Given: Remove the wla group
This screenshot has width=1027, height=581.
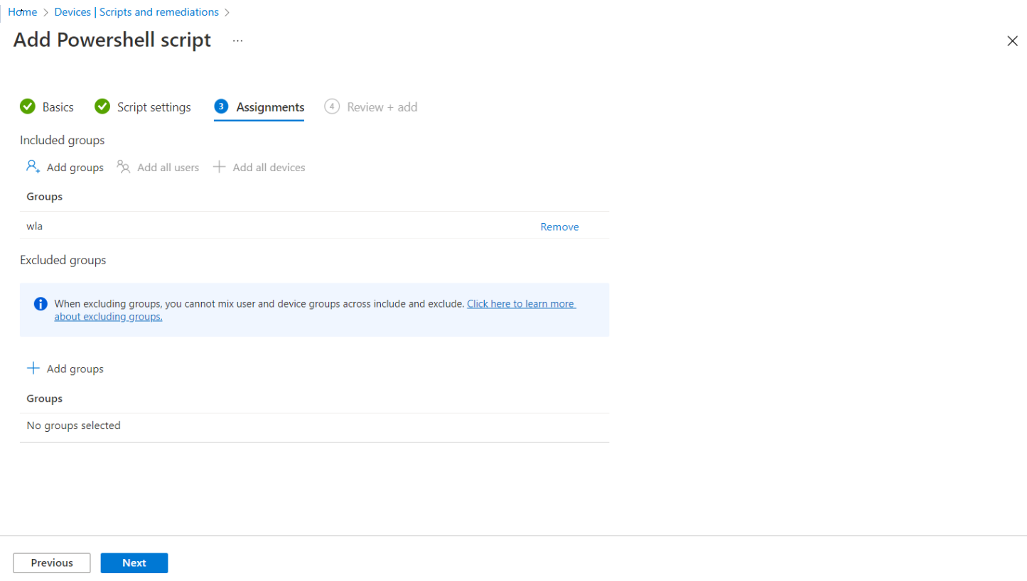Looking at the screenshot, I should click(559, 227).
